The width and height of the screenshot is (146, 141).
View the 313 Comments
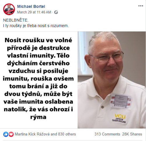coord(107,134)
